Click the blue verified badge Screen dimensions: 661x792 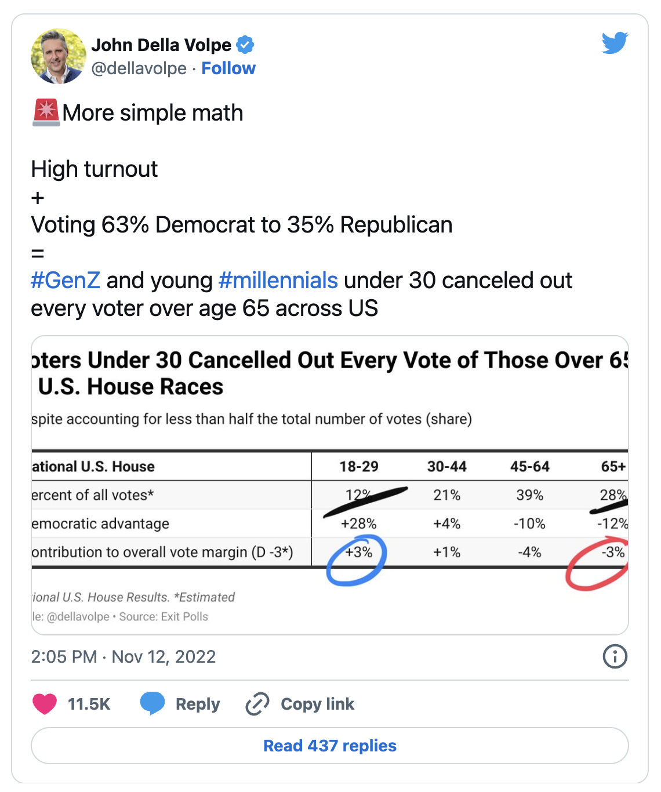[x=245, y=45]
